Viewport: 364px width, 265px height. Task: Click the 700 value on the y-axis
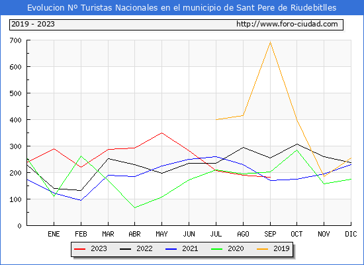coord(16,40)
